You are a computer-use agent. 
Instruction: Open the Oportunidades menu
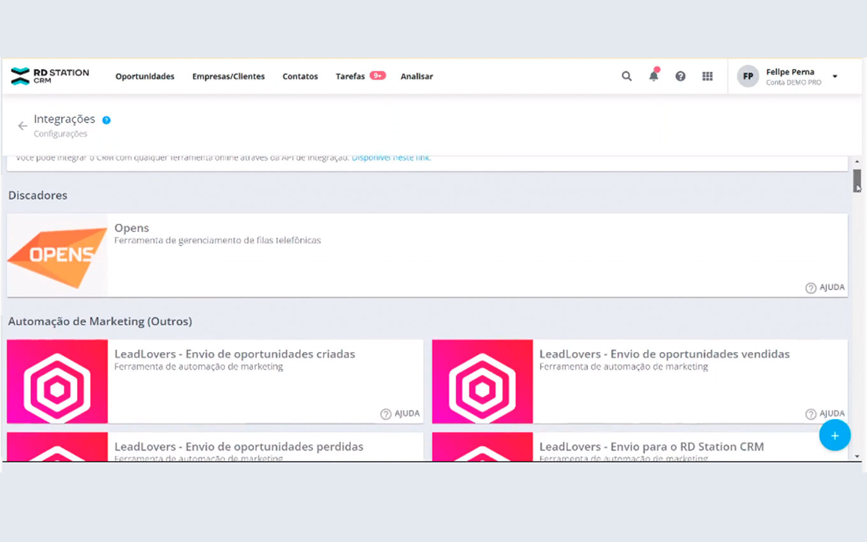pos(145,77)
